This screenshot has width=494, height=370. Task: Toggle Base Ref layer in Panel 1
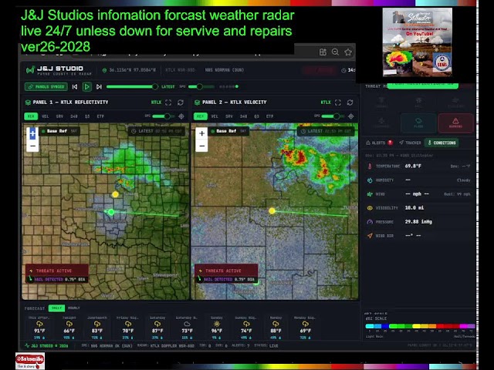tap(59, 131)
